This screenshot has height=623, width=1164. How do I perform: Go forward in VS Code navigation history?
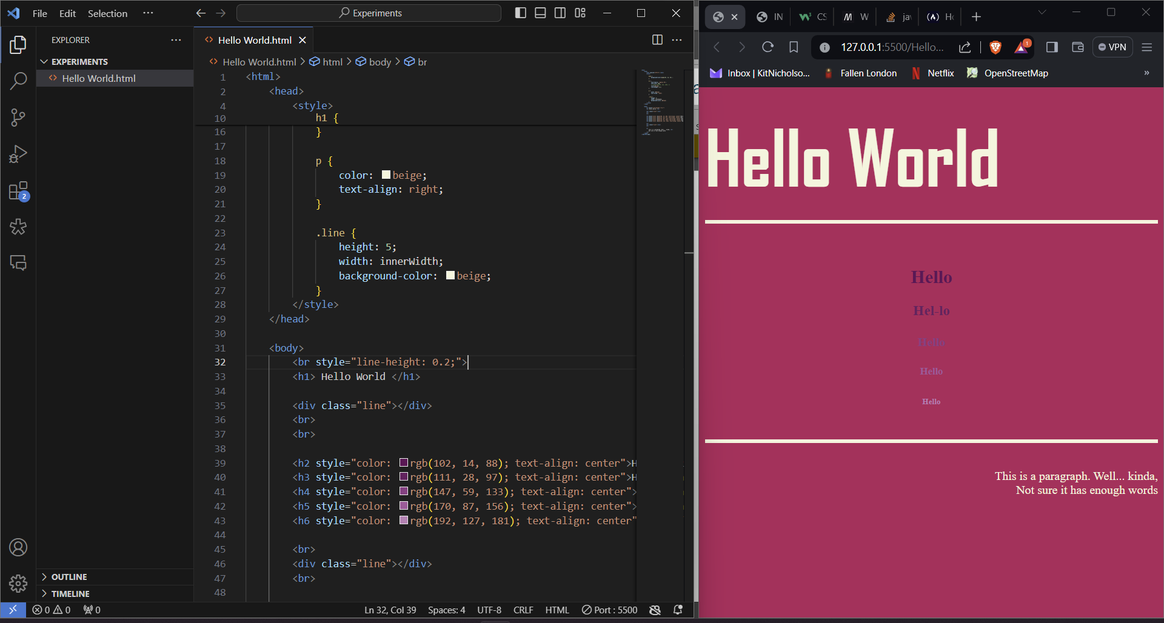(x=221, y=13)
